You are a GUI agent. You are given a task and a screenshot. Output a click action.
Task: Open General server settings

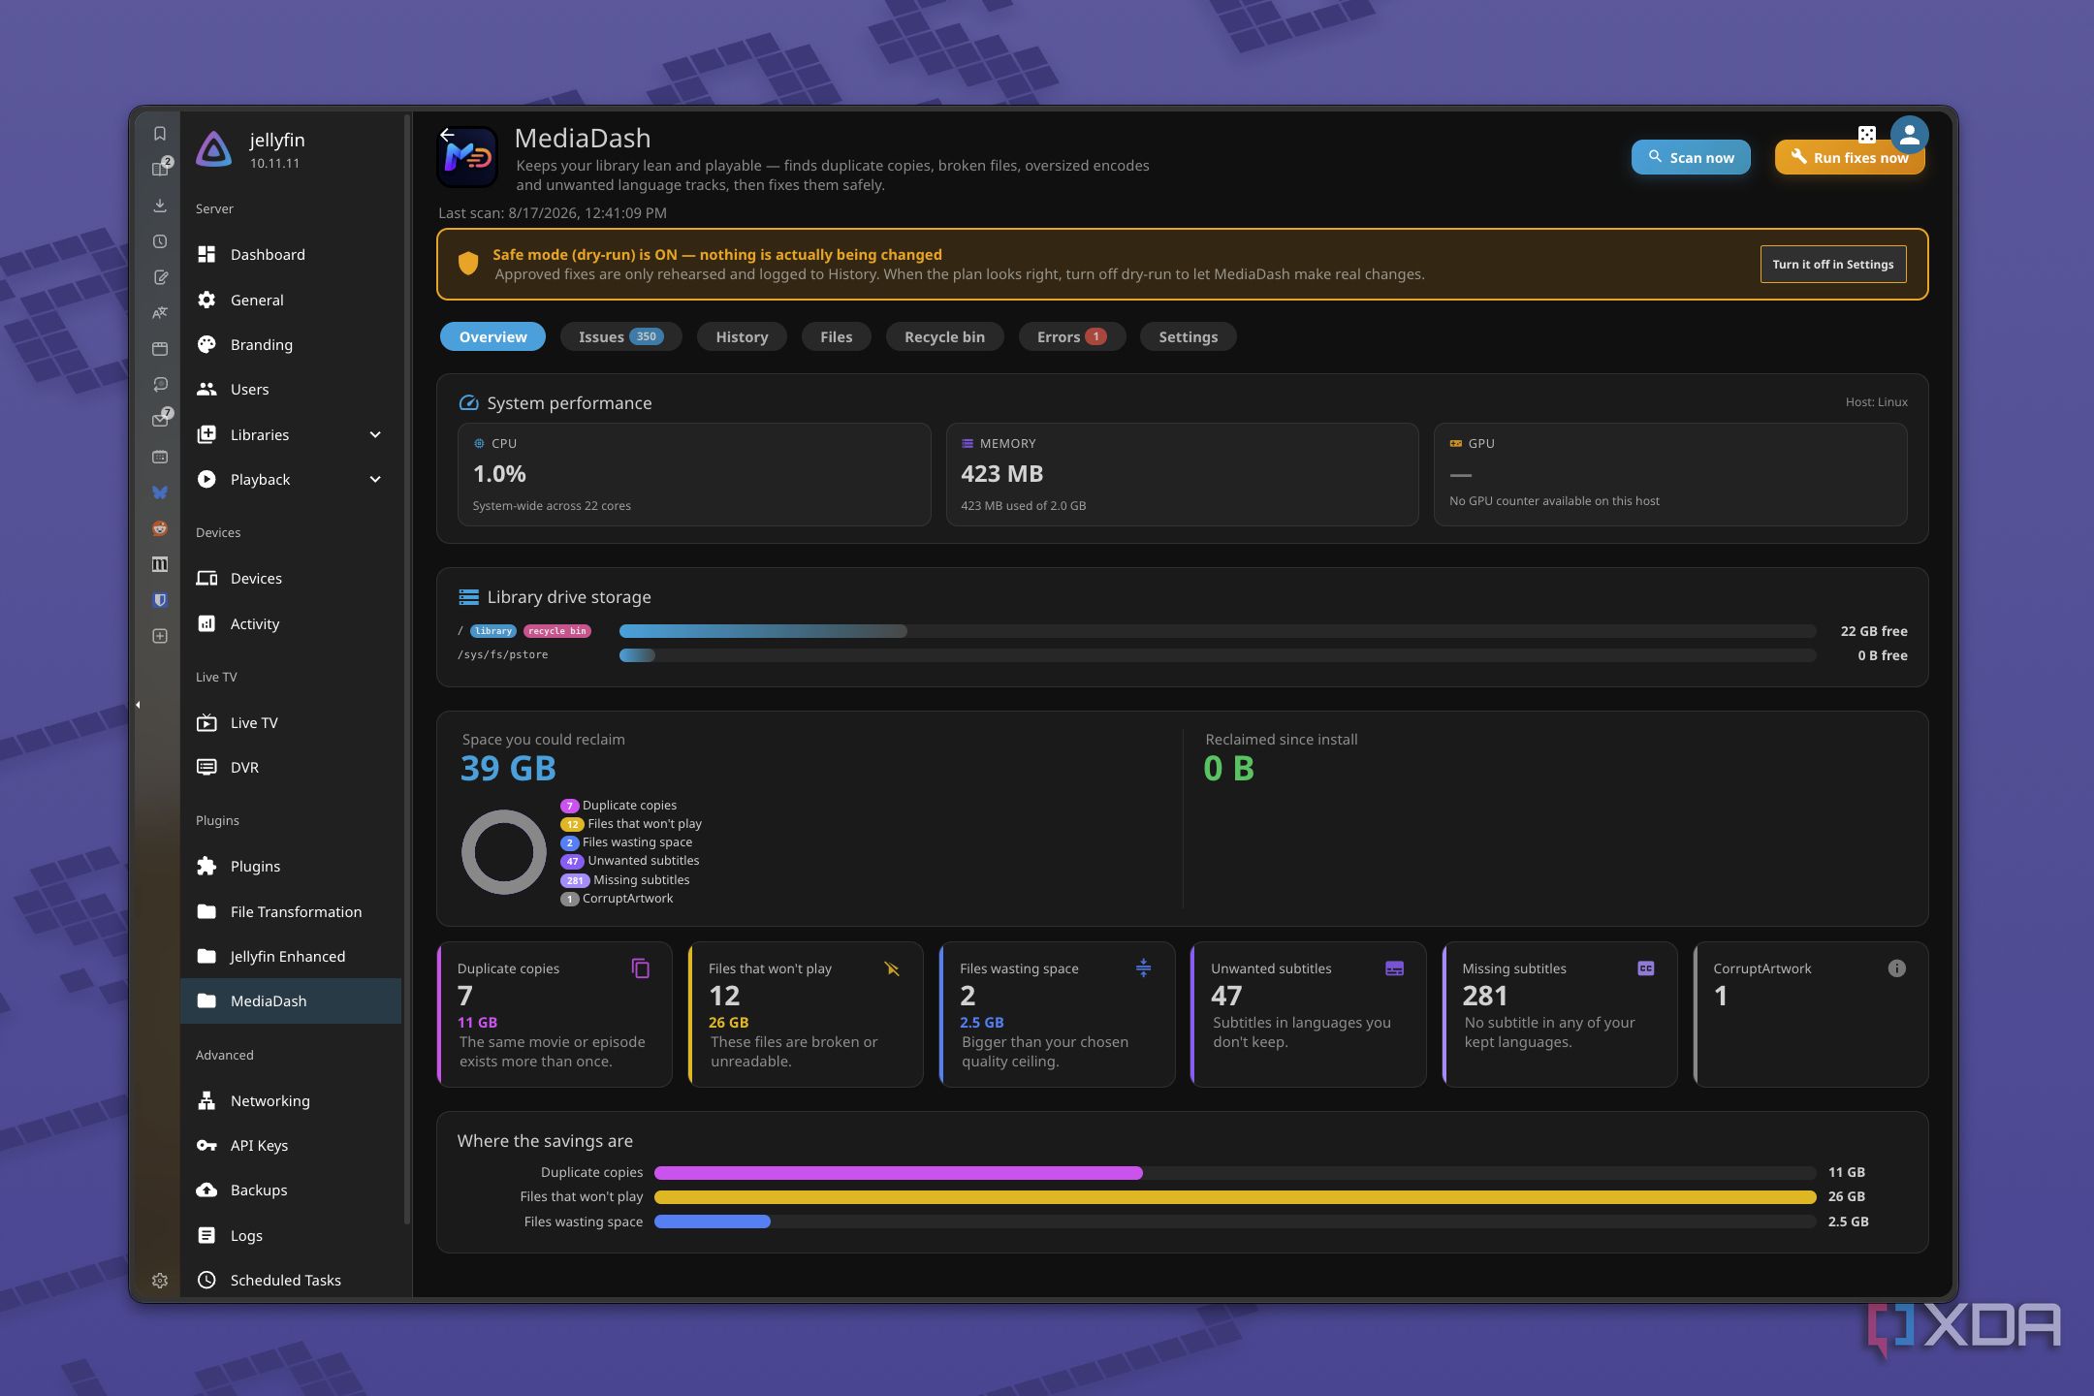pyautogui.click(x=290, y=300)
